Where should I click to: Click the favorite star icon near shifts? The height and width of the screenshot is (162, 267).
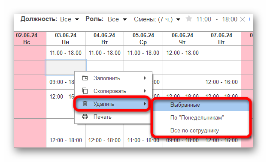(x=189, y=19)
